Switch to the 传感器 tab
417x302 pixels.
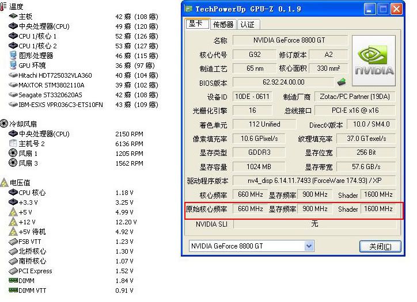[x=223, y=24]
